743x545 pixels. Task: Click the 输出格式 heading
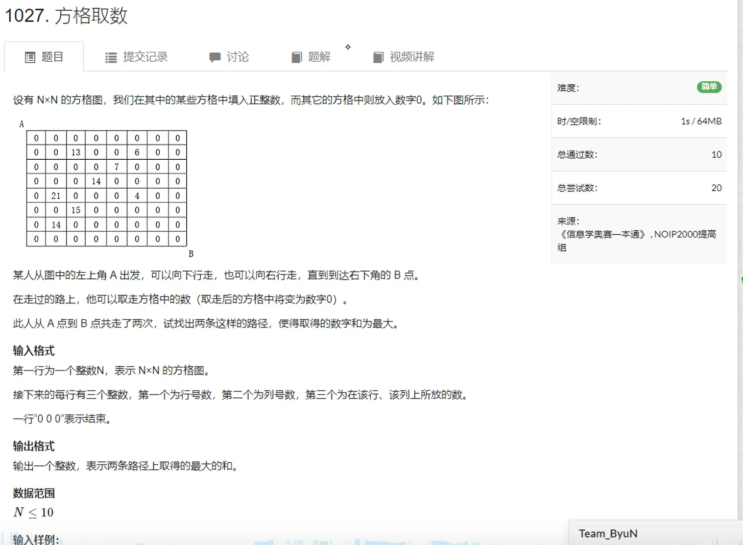[34, 446]
